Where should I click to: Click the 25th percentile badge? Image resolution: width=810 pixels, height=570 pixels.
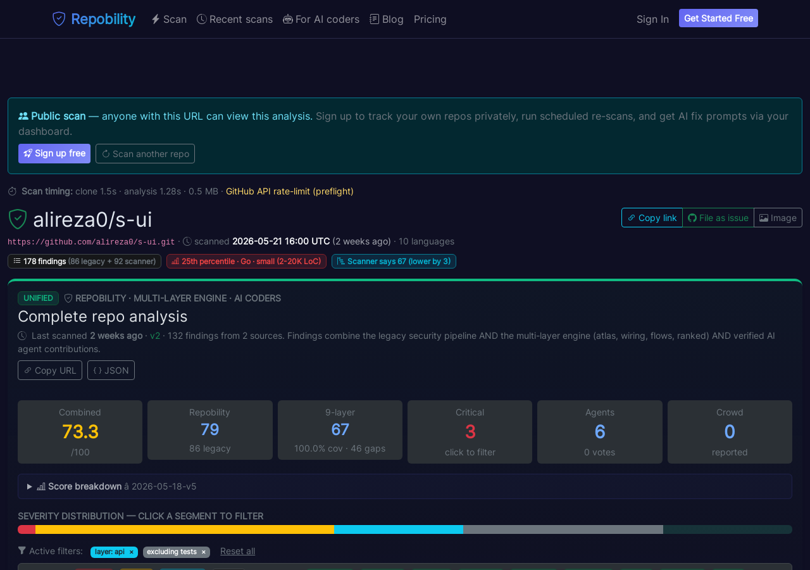point(246,261)
